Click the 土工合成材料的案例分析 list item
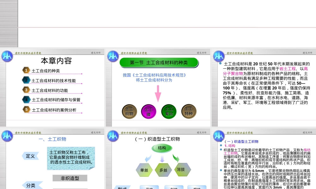This screenshot has height=189, width=316. (x=54, y=110)
